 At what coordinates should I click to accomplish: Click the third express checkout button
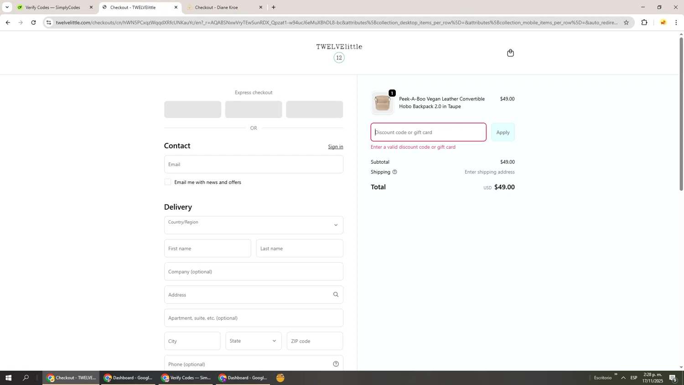(x=315, y=109)
